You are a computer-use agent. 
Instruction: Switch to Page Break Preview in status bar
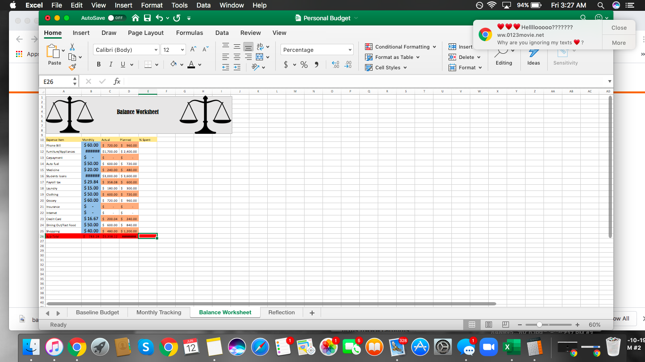(506, 325)
